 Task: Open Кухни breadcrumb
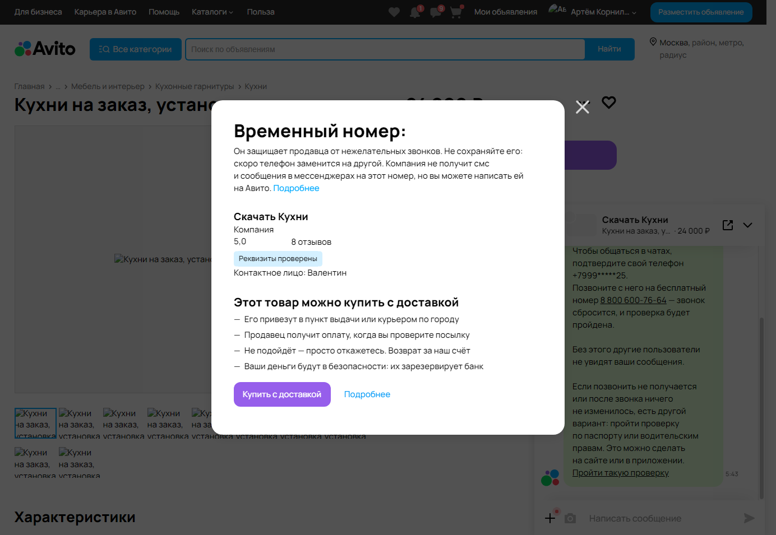[256, 87]
